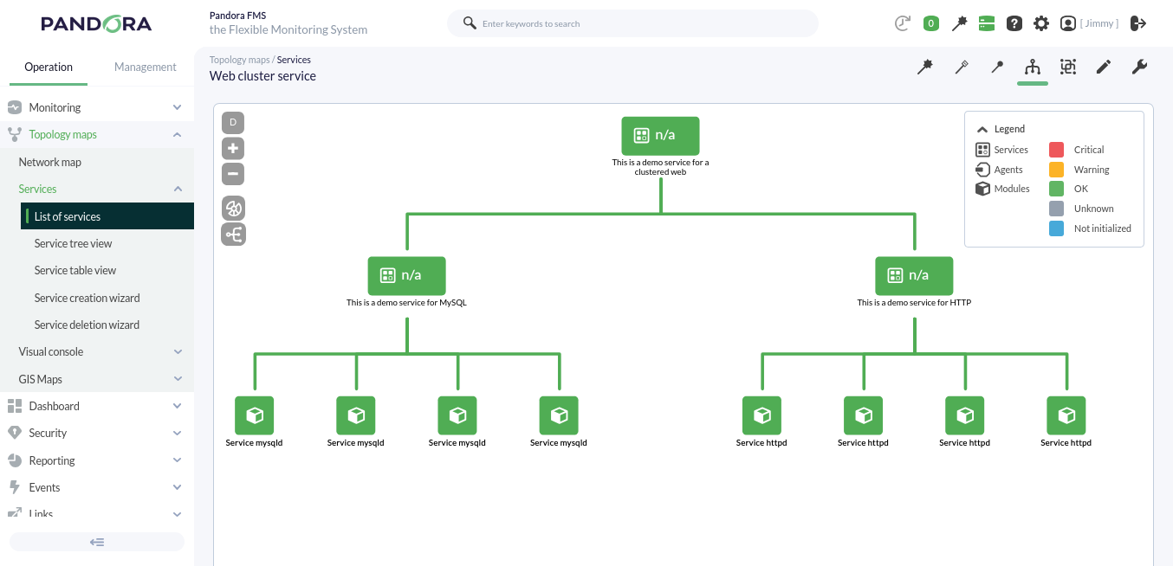Open the green alerts counter badge
The width and height of the screenshot is (1173, 566).
tap(931, 23)
